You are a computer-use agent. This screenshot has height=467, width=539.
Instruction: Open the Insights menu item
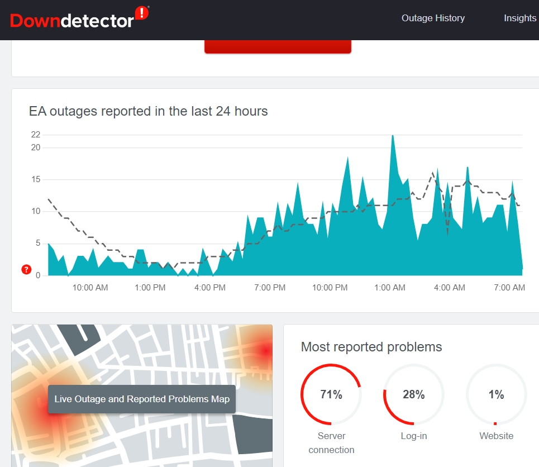(x=519, y=18)
